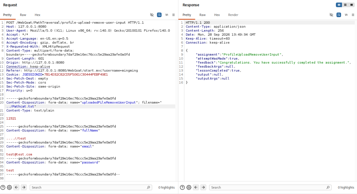The image size is (357, 194).
Task: Go to next Request search match
Action: 24,187
